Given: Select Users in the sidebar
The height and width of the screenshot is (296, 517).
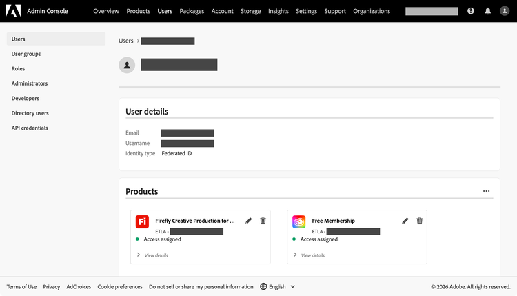Looking at the screenshot, I should (x=56, y=39).
